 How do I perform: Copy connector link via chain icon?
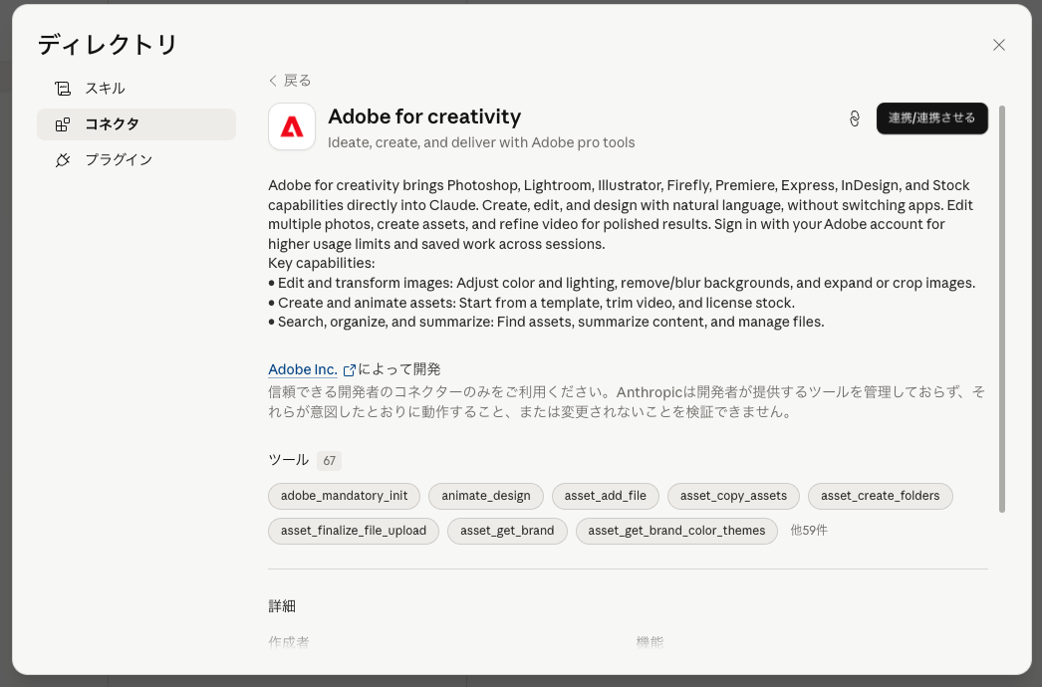pos(855,118)
